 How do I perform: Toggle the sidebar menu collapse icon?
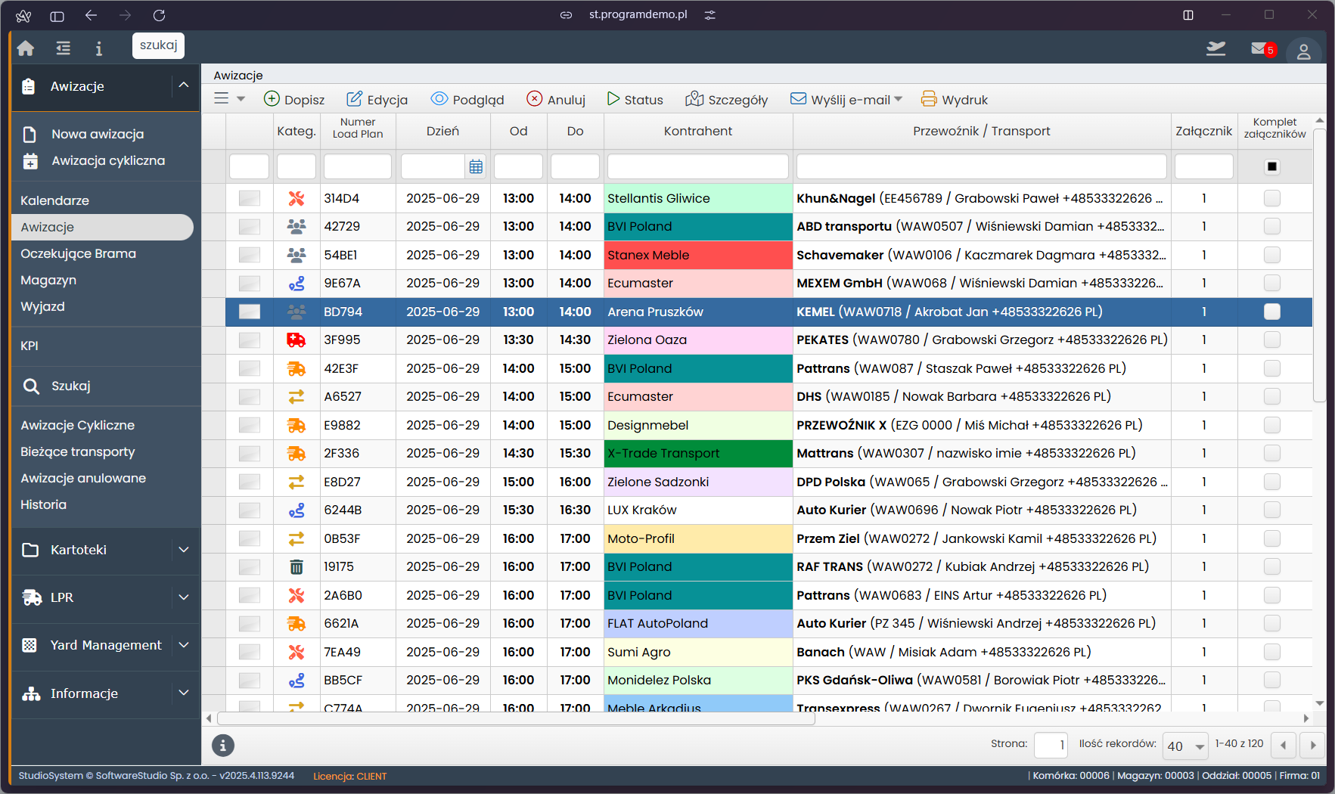pyautogui.click(x=63, y=48)
